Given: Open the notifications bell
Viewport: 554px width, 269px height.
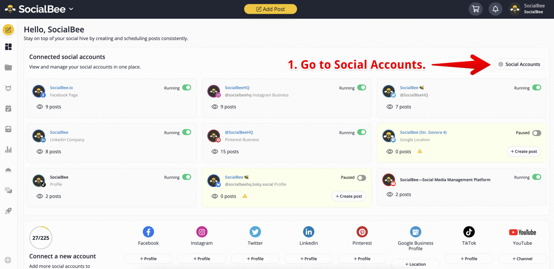Looking at the screenshot, I should (x=495, y=9).
